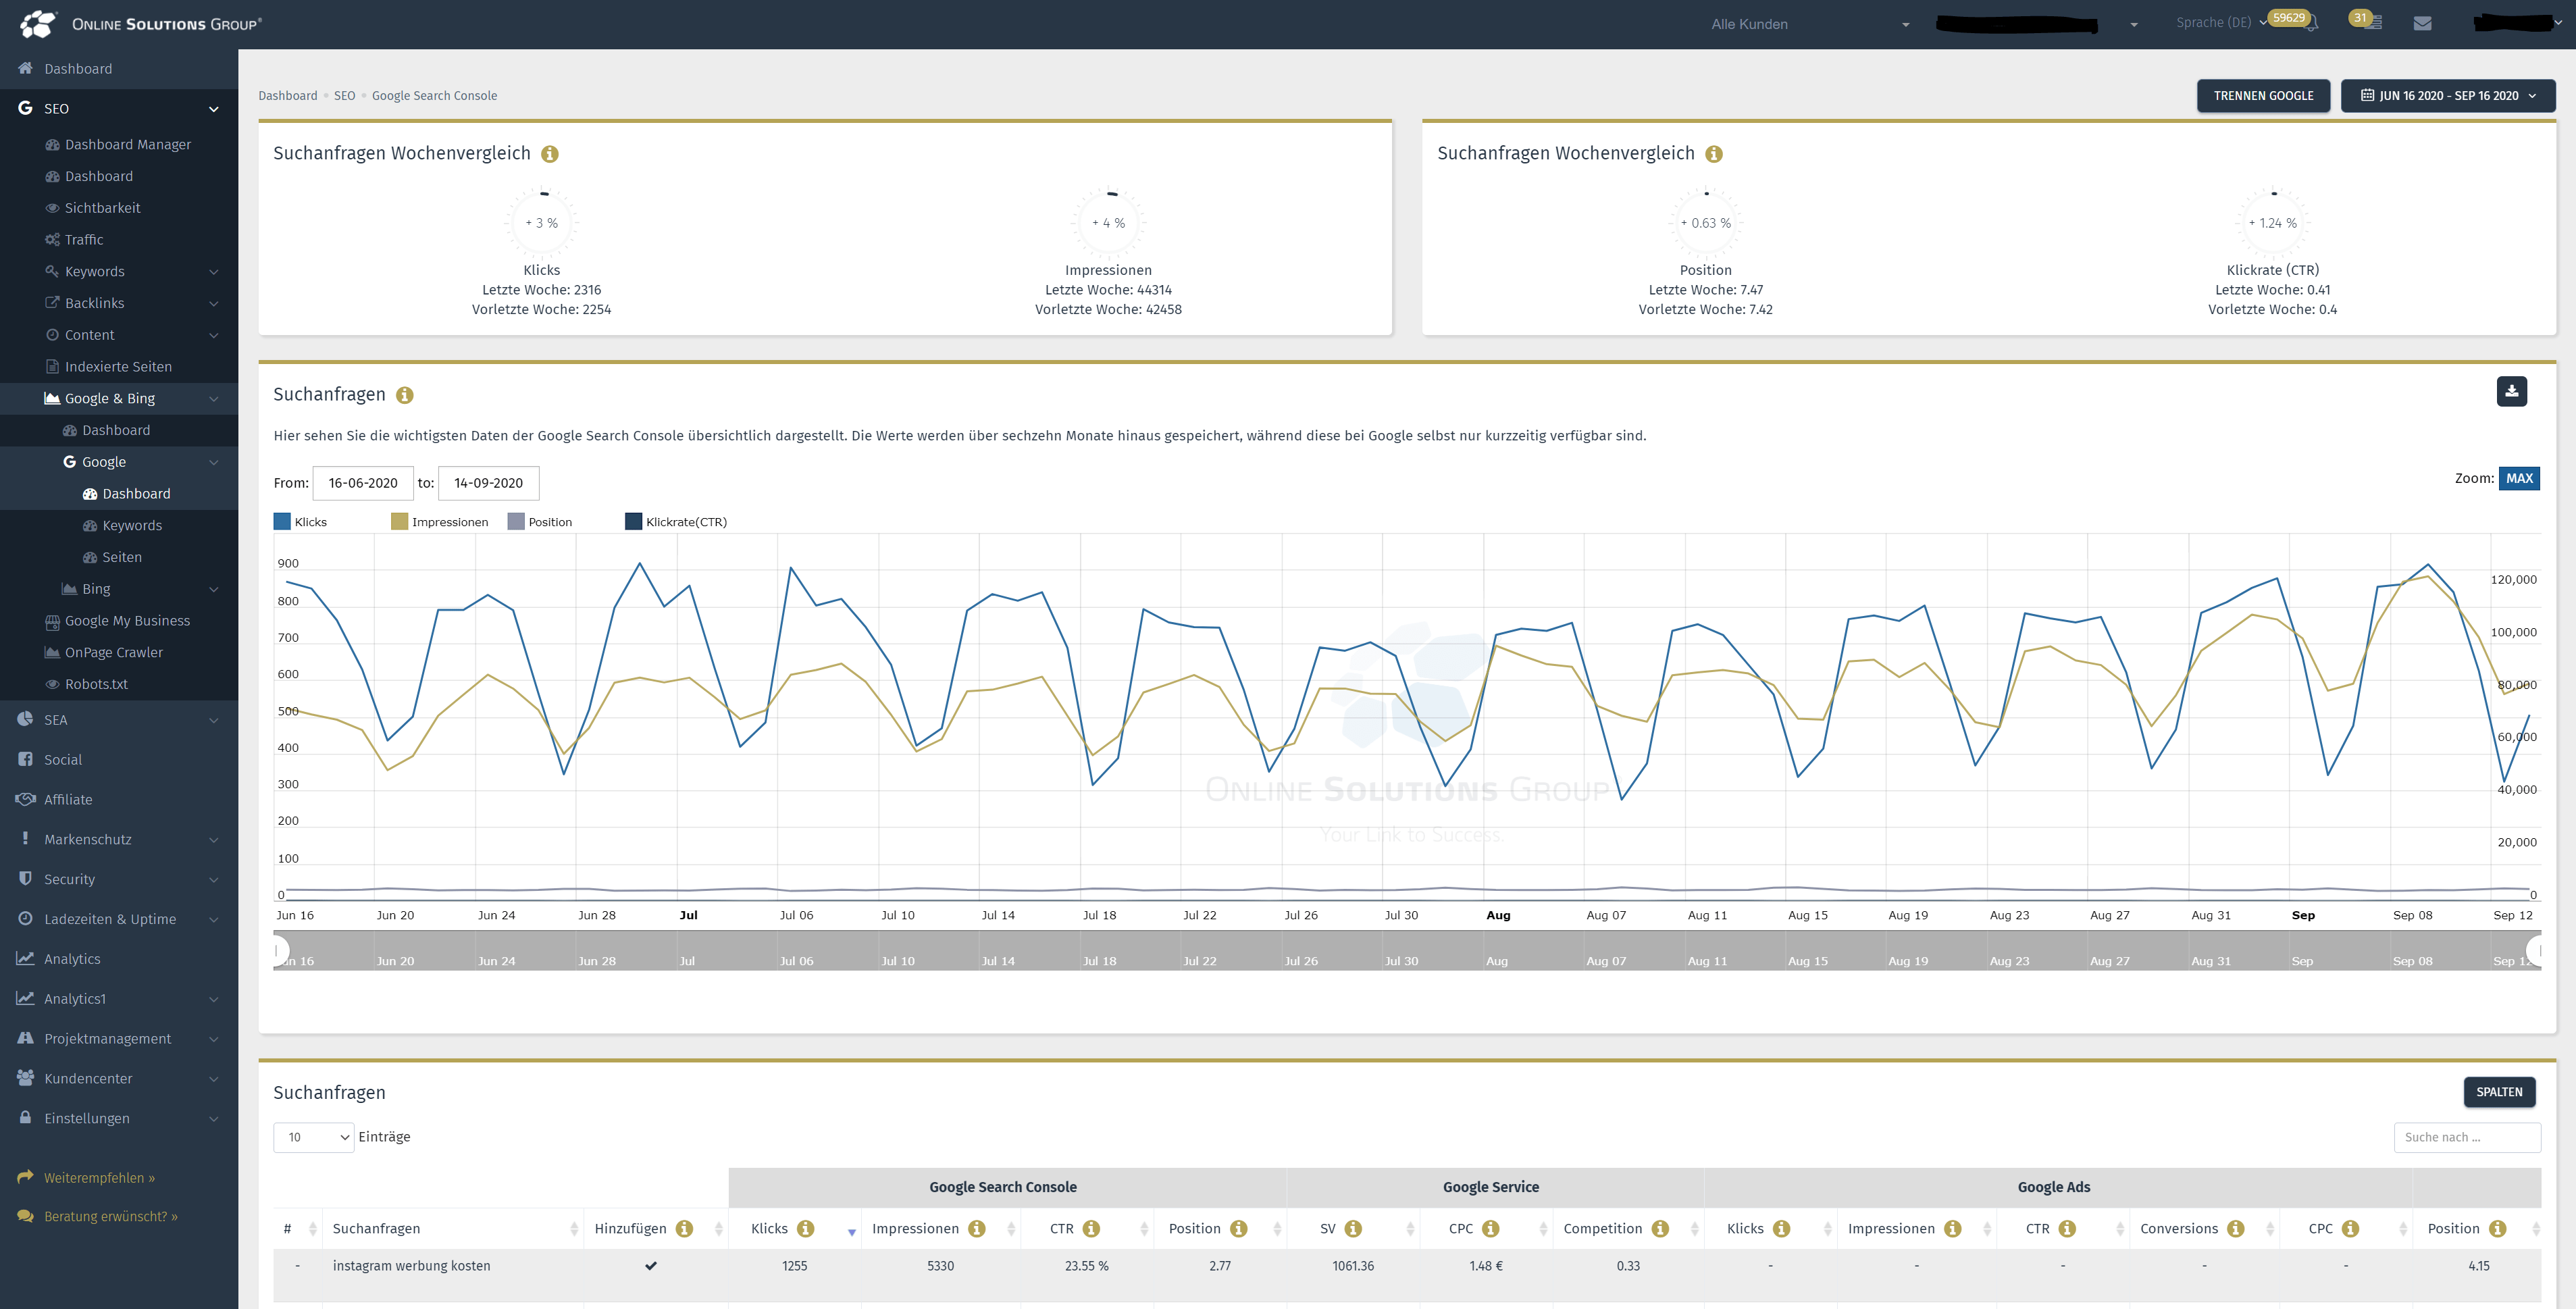Click the MAX zoom button
The height and width of the screenshot is (1309, 2576).
pos(2519,478)
